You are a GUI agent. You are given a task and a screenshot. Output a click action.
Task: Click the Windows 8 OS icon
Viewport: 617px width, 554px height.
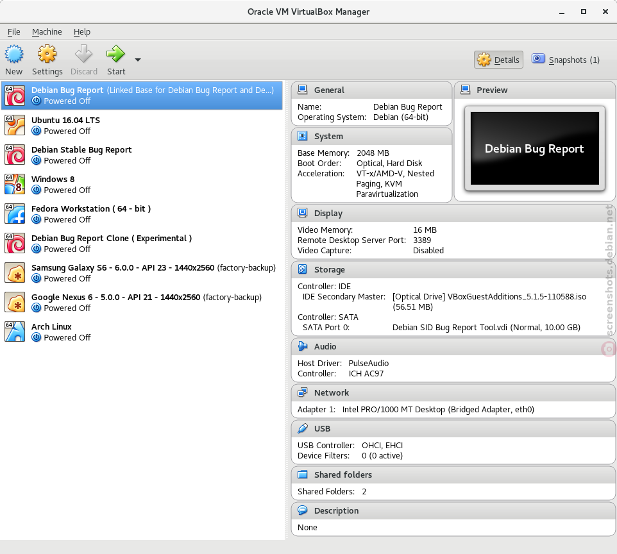click(x=15, y=184)
